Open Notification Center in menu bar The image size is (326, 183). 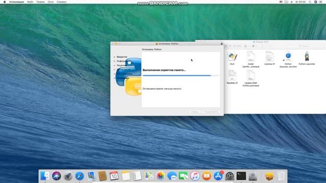tap(321, 2)
